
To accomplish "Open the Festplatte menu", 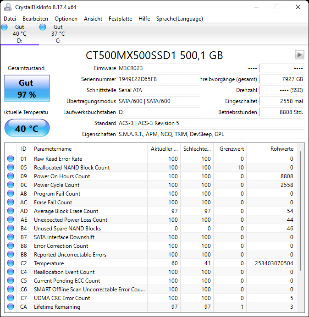I will (x=120, y=19).
